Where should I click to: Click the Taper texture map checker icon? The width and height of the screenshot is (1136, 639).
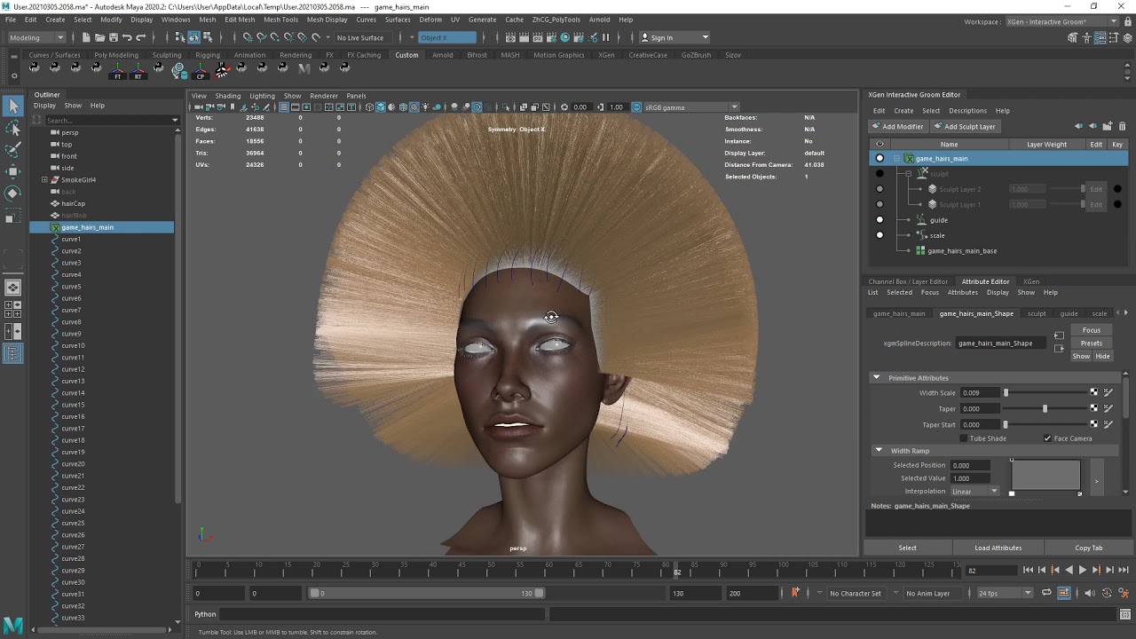click(x=1094, y=408)
